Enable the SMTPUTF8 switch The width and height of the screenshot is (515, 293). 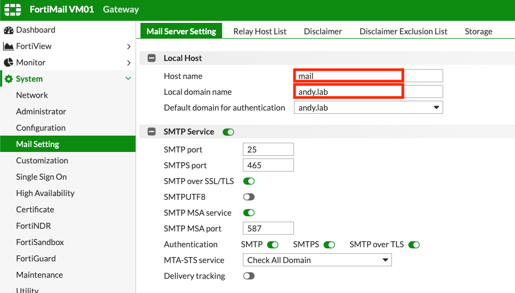click(x=249, y=197)
